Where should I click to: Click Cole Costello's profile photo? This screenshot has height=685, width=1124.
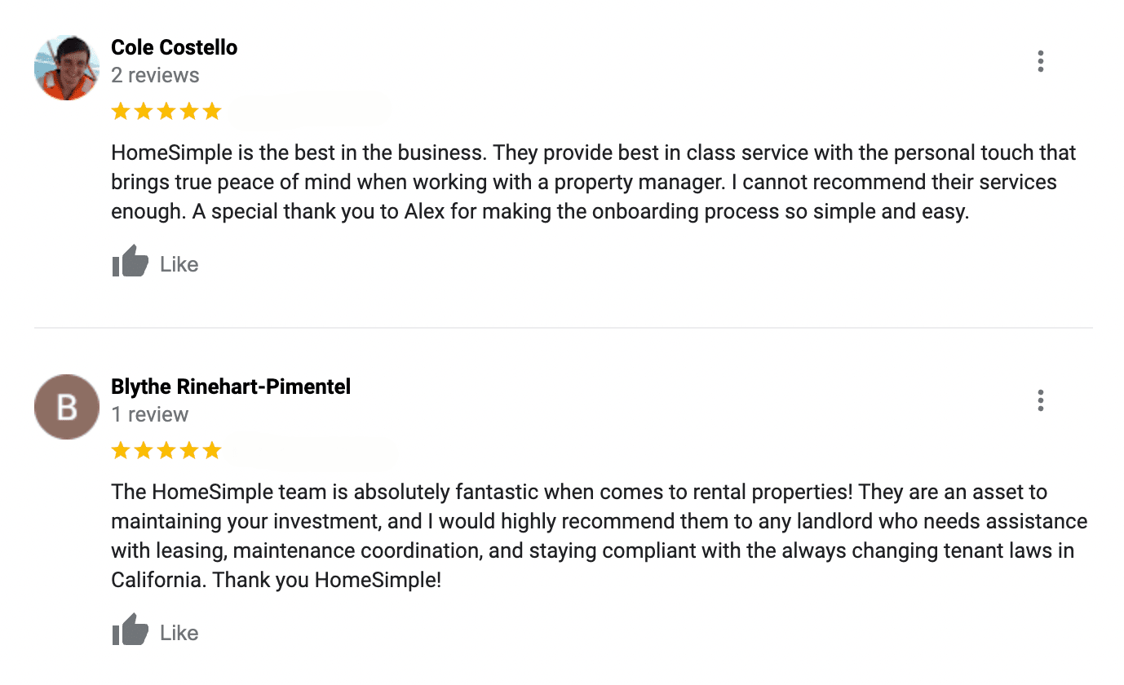pyautogui.click(x=66, y=68)
